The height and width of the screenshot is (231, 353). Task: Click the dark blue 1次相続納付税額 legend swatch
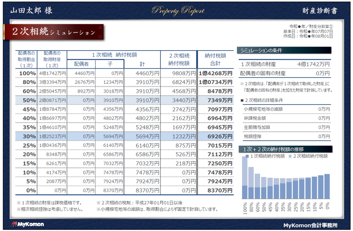click(247, 156)
